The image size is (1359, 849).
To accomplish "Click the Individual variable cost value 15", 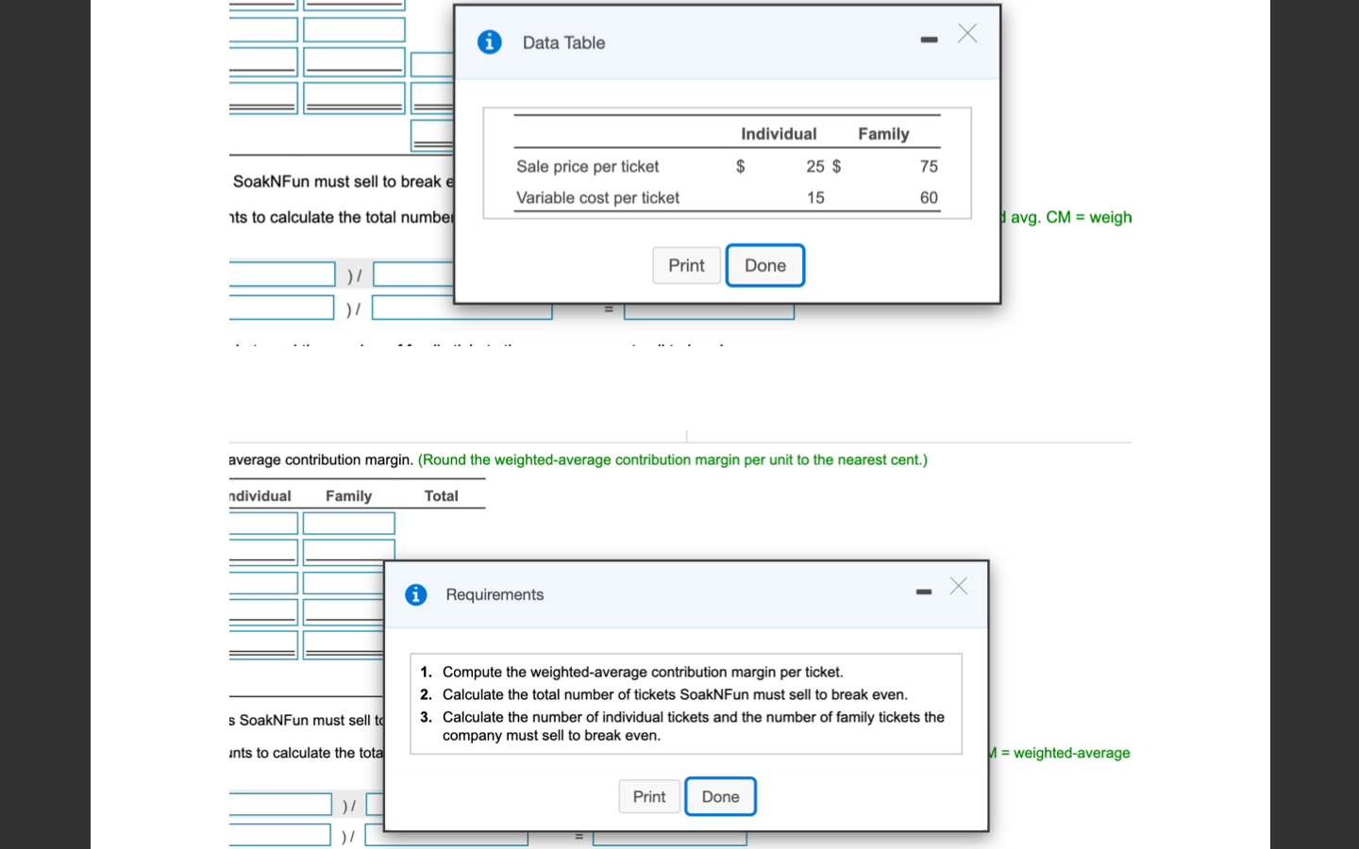I will pyautogui.click(x=815, y=197).
